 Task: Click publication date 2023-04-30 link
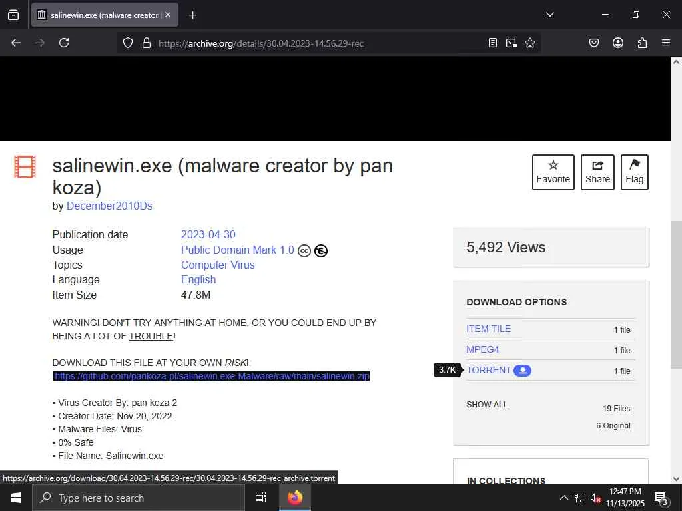208,235
